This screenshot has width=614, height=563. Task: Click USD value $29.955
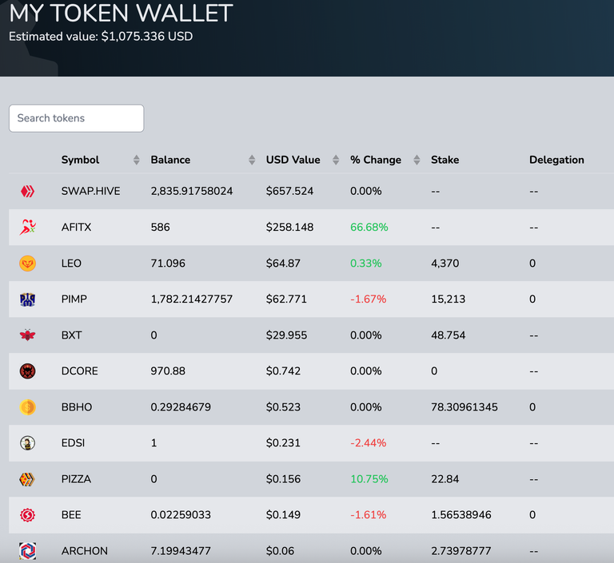[x=286, y=335]
